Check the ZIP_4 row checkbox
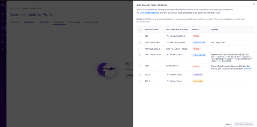Image resolution: width=257 pixels, height=127 pixels. point(140,81)
